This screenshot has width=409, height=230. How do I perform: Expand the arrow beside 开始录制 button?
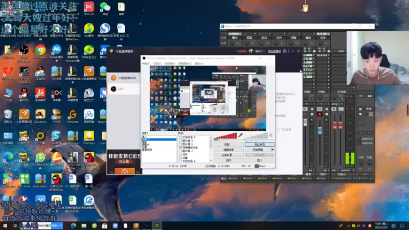[x=272, y=150]
